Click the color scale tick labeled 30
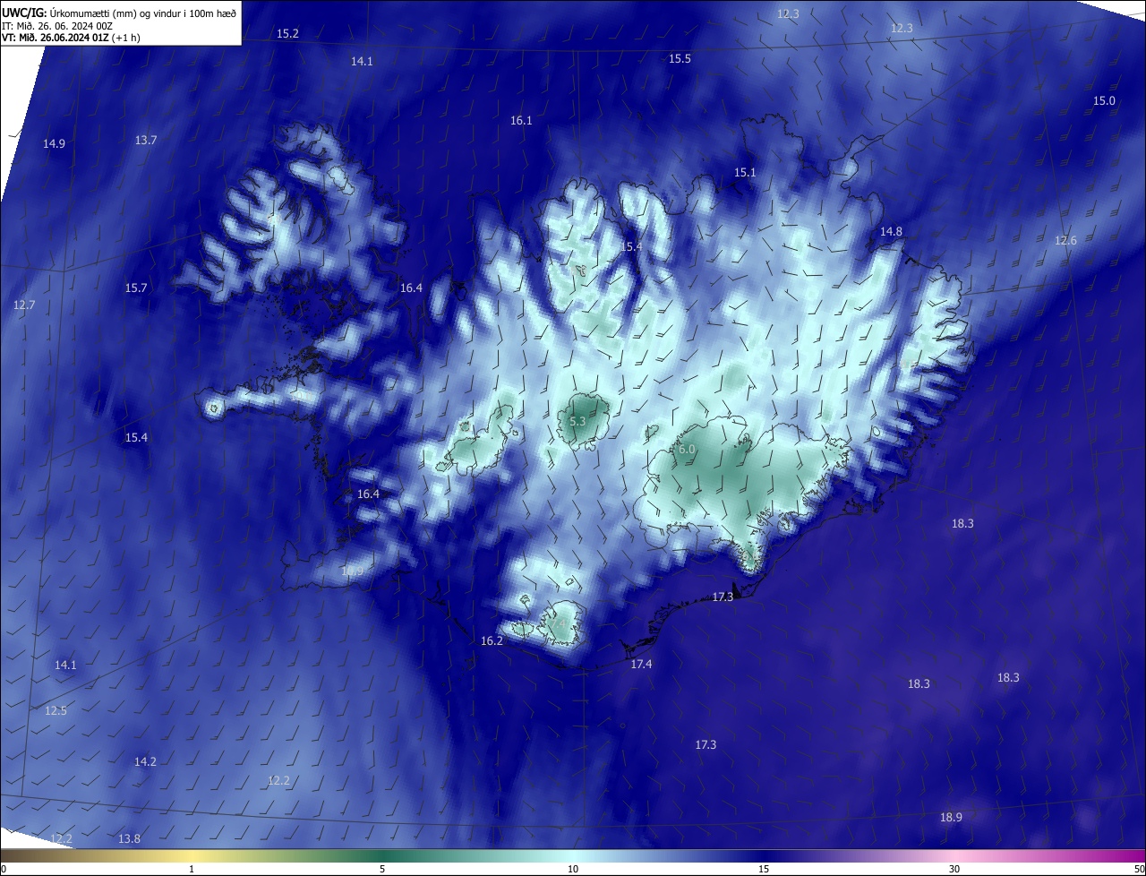1146x876 pixels. click(x=954, y=869)
